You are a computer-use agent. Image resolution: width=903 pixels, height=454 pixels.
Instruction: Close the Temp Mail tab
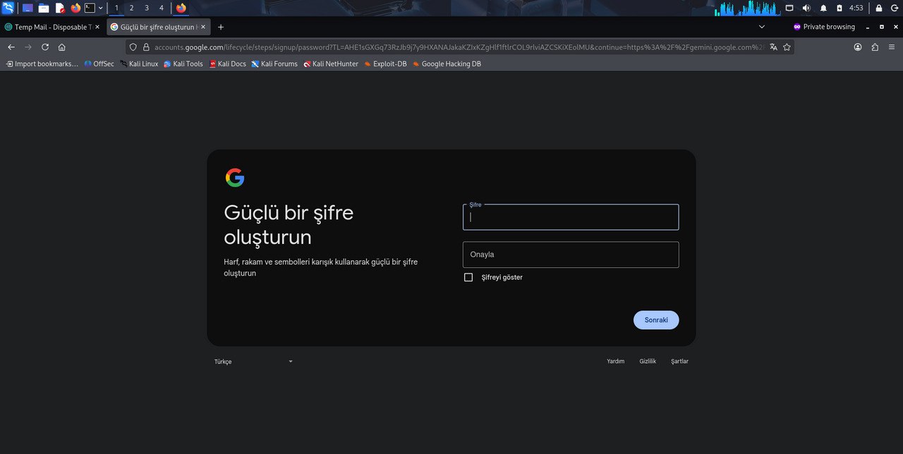click(97, 27)
